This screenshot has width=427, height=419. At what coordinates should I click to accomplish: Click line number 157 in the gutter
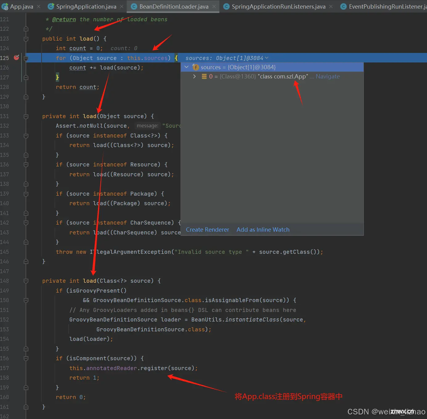tap(5, 368)
